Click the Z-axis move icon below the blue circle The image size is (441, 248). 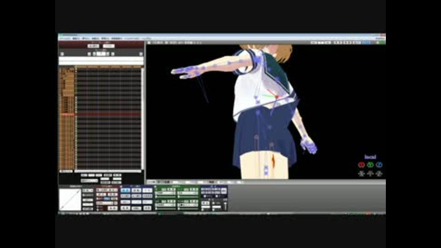click(x=379, y=174)
